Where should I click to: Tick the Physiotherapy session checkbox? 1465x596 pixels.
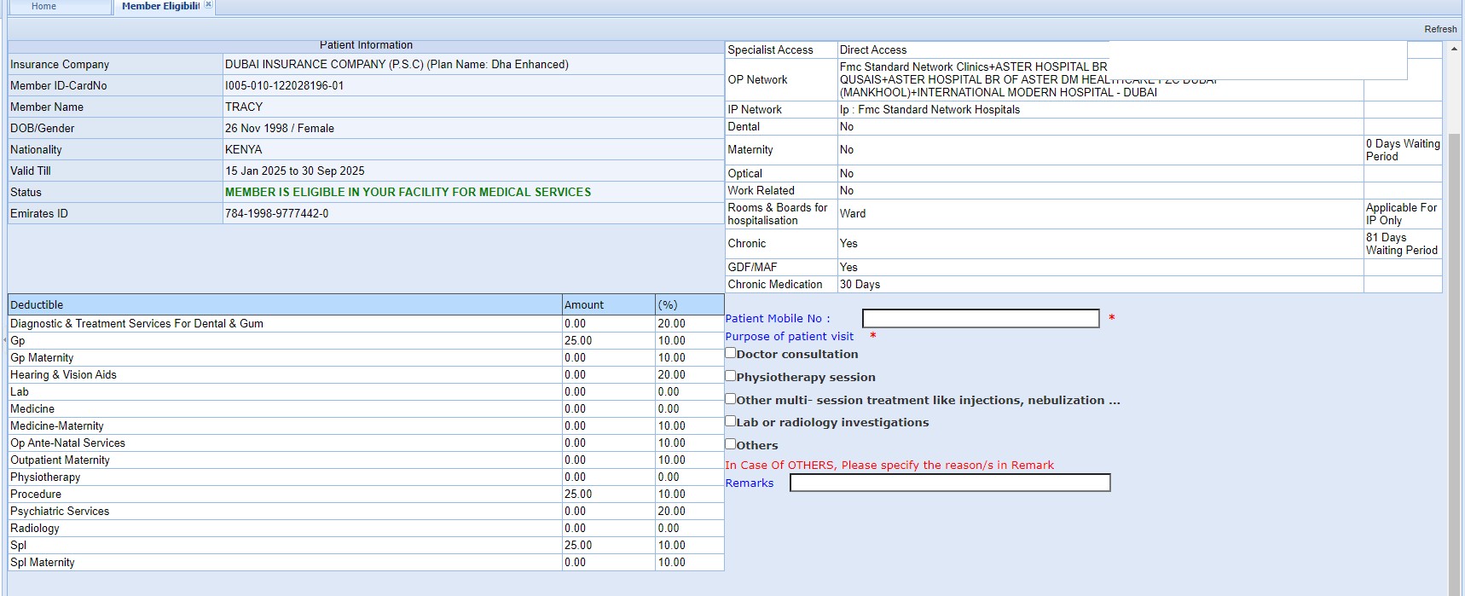coord(731,376)
